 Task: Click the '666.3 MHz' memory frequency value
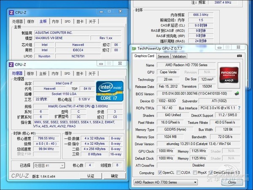click(201, 15)
